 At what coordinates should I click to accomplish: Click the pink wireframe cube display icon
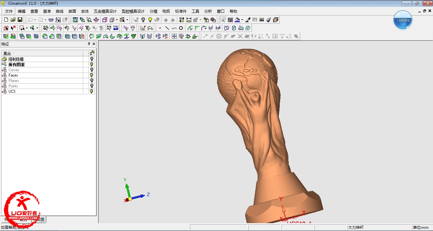105,20
